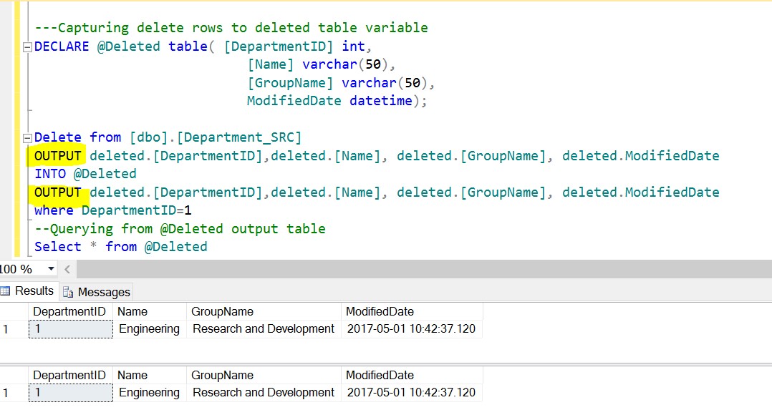Click the date value cell in first grid
This screenshot has width=772, height=415.
(410, 329)
